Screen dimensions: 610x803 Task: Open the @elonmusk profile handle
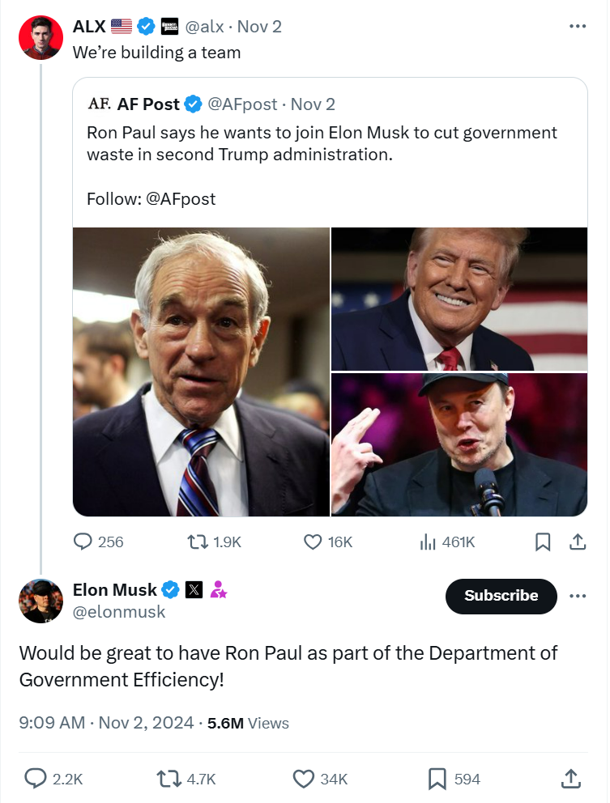tap(119, 613)
